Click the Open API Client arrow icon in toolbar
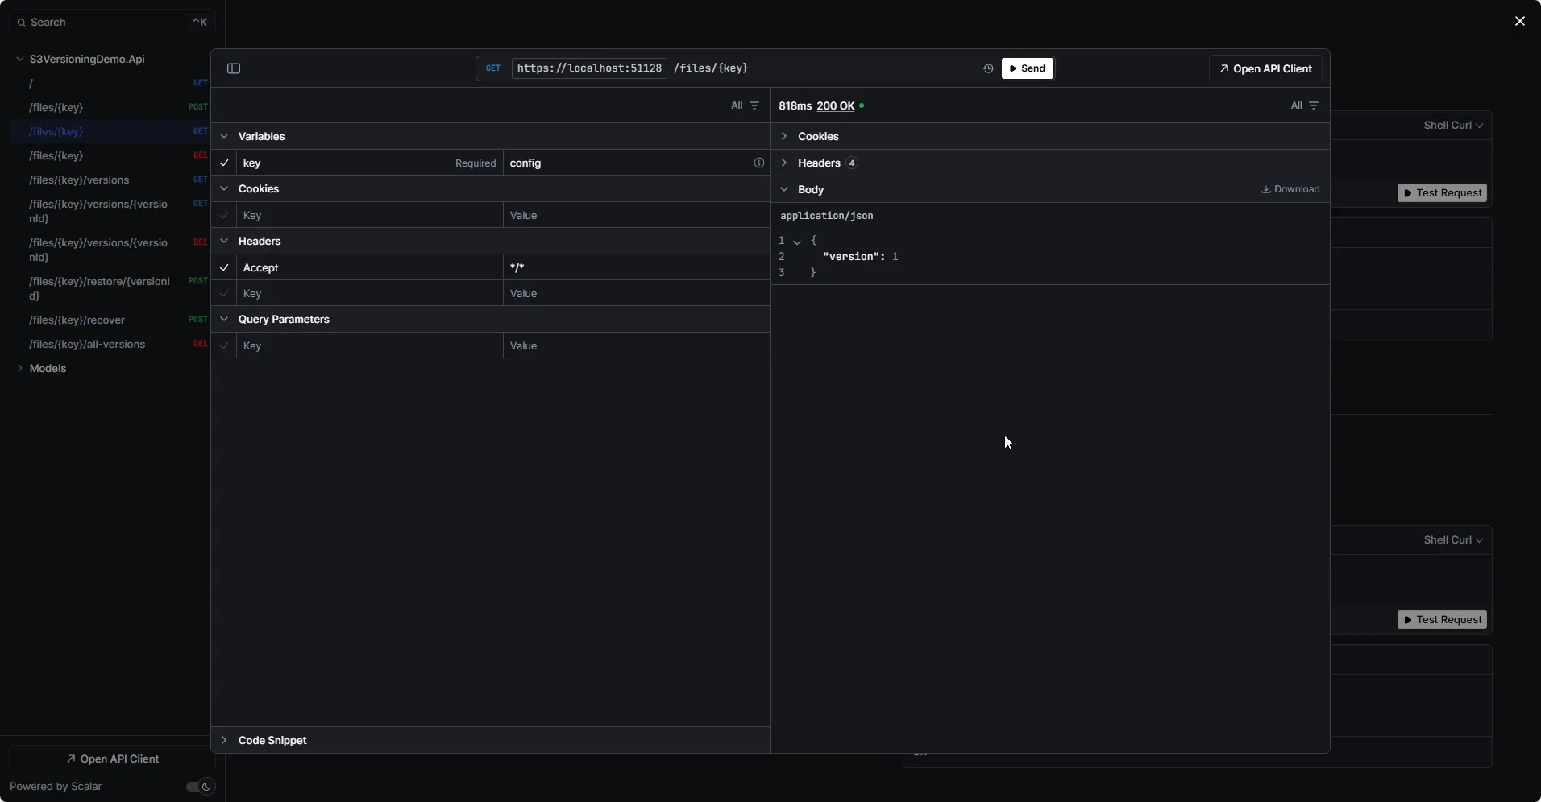This screenshot has width=1541, height=802. click(x=1223, y=68)
